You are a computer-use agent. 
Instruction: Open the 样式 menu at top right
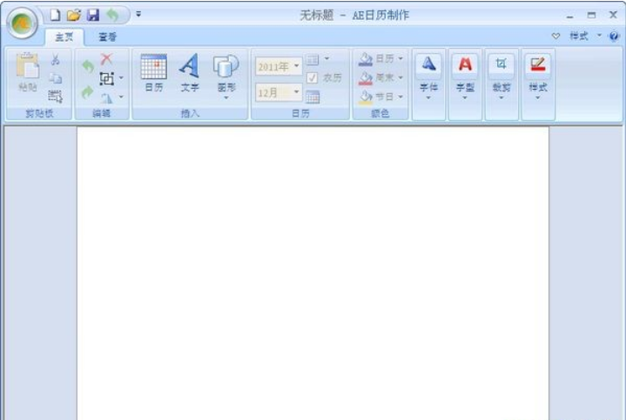point(583,37)
